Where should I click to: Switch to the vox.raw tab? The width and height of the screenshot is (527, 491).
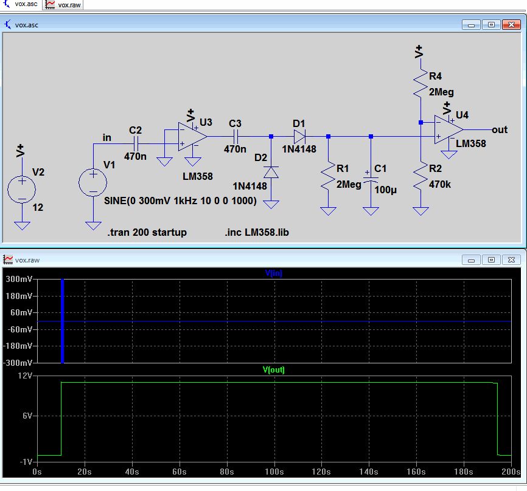tap(63, 4)
